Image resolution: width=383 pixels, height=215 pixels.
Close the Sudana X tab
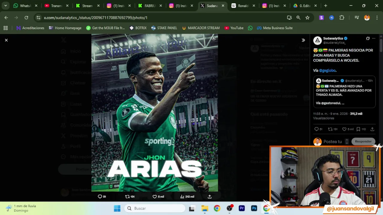click(x=223, y=6)
